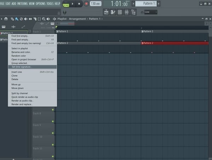Choose 'Quick render as audio clip'

pos(33,97)
